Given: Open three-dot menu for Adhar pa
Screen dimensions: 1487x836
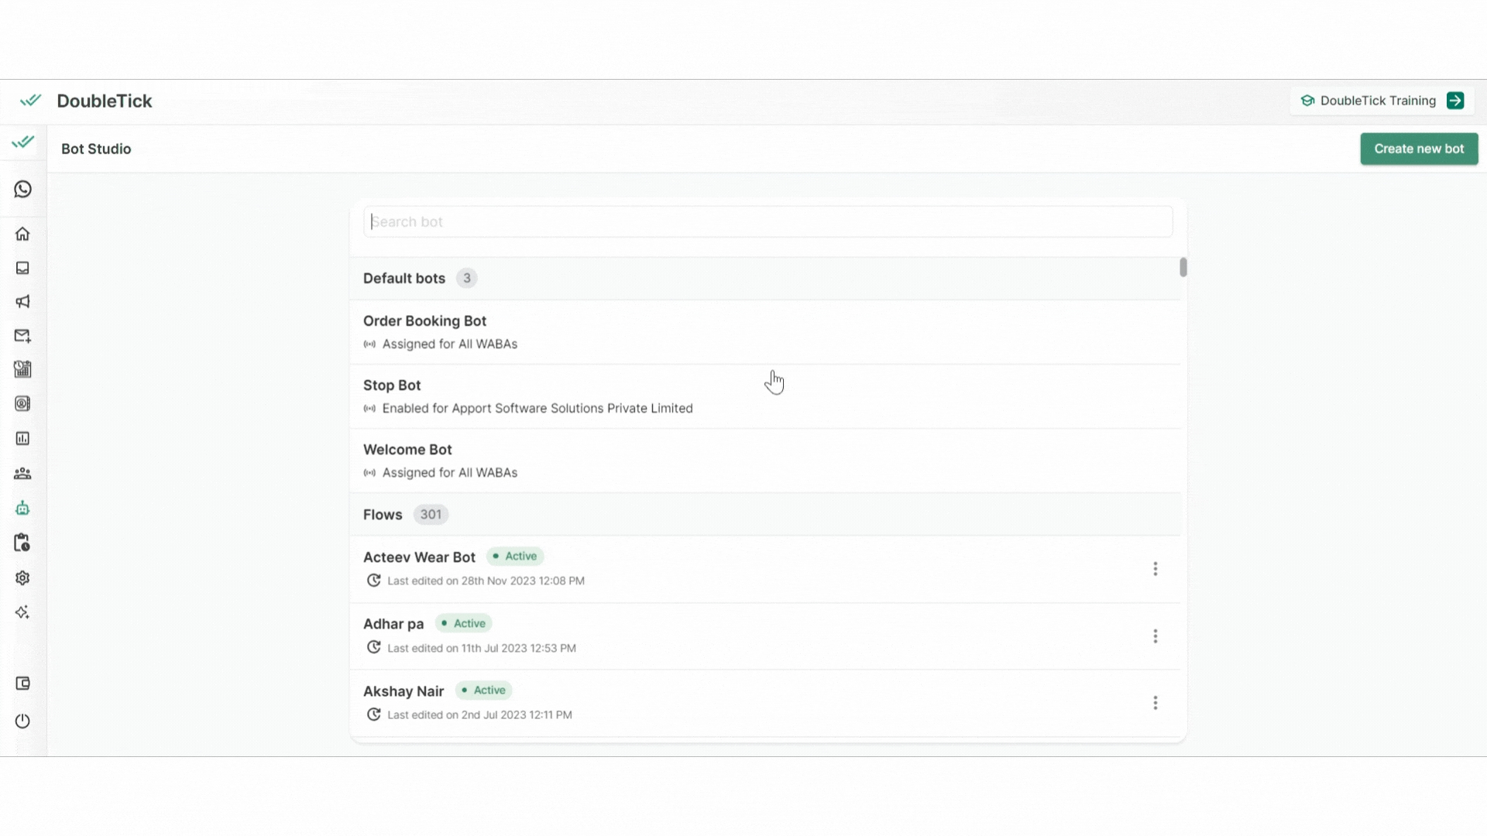Looking at the screenshot, I should pos(1155,636).
